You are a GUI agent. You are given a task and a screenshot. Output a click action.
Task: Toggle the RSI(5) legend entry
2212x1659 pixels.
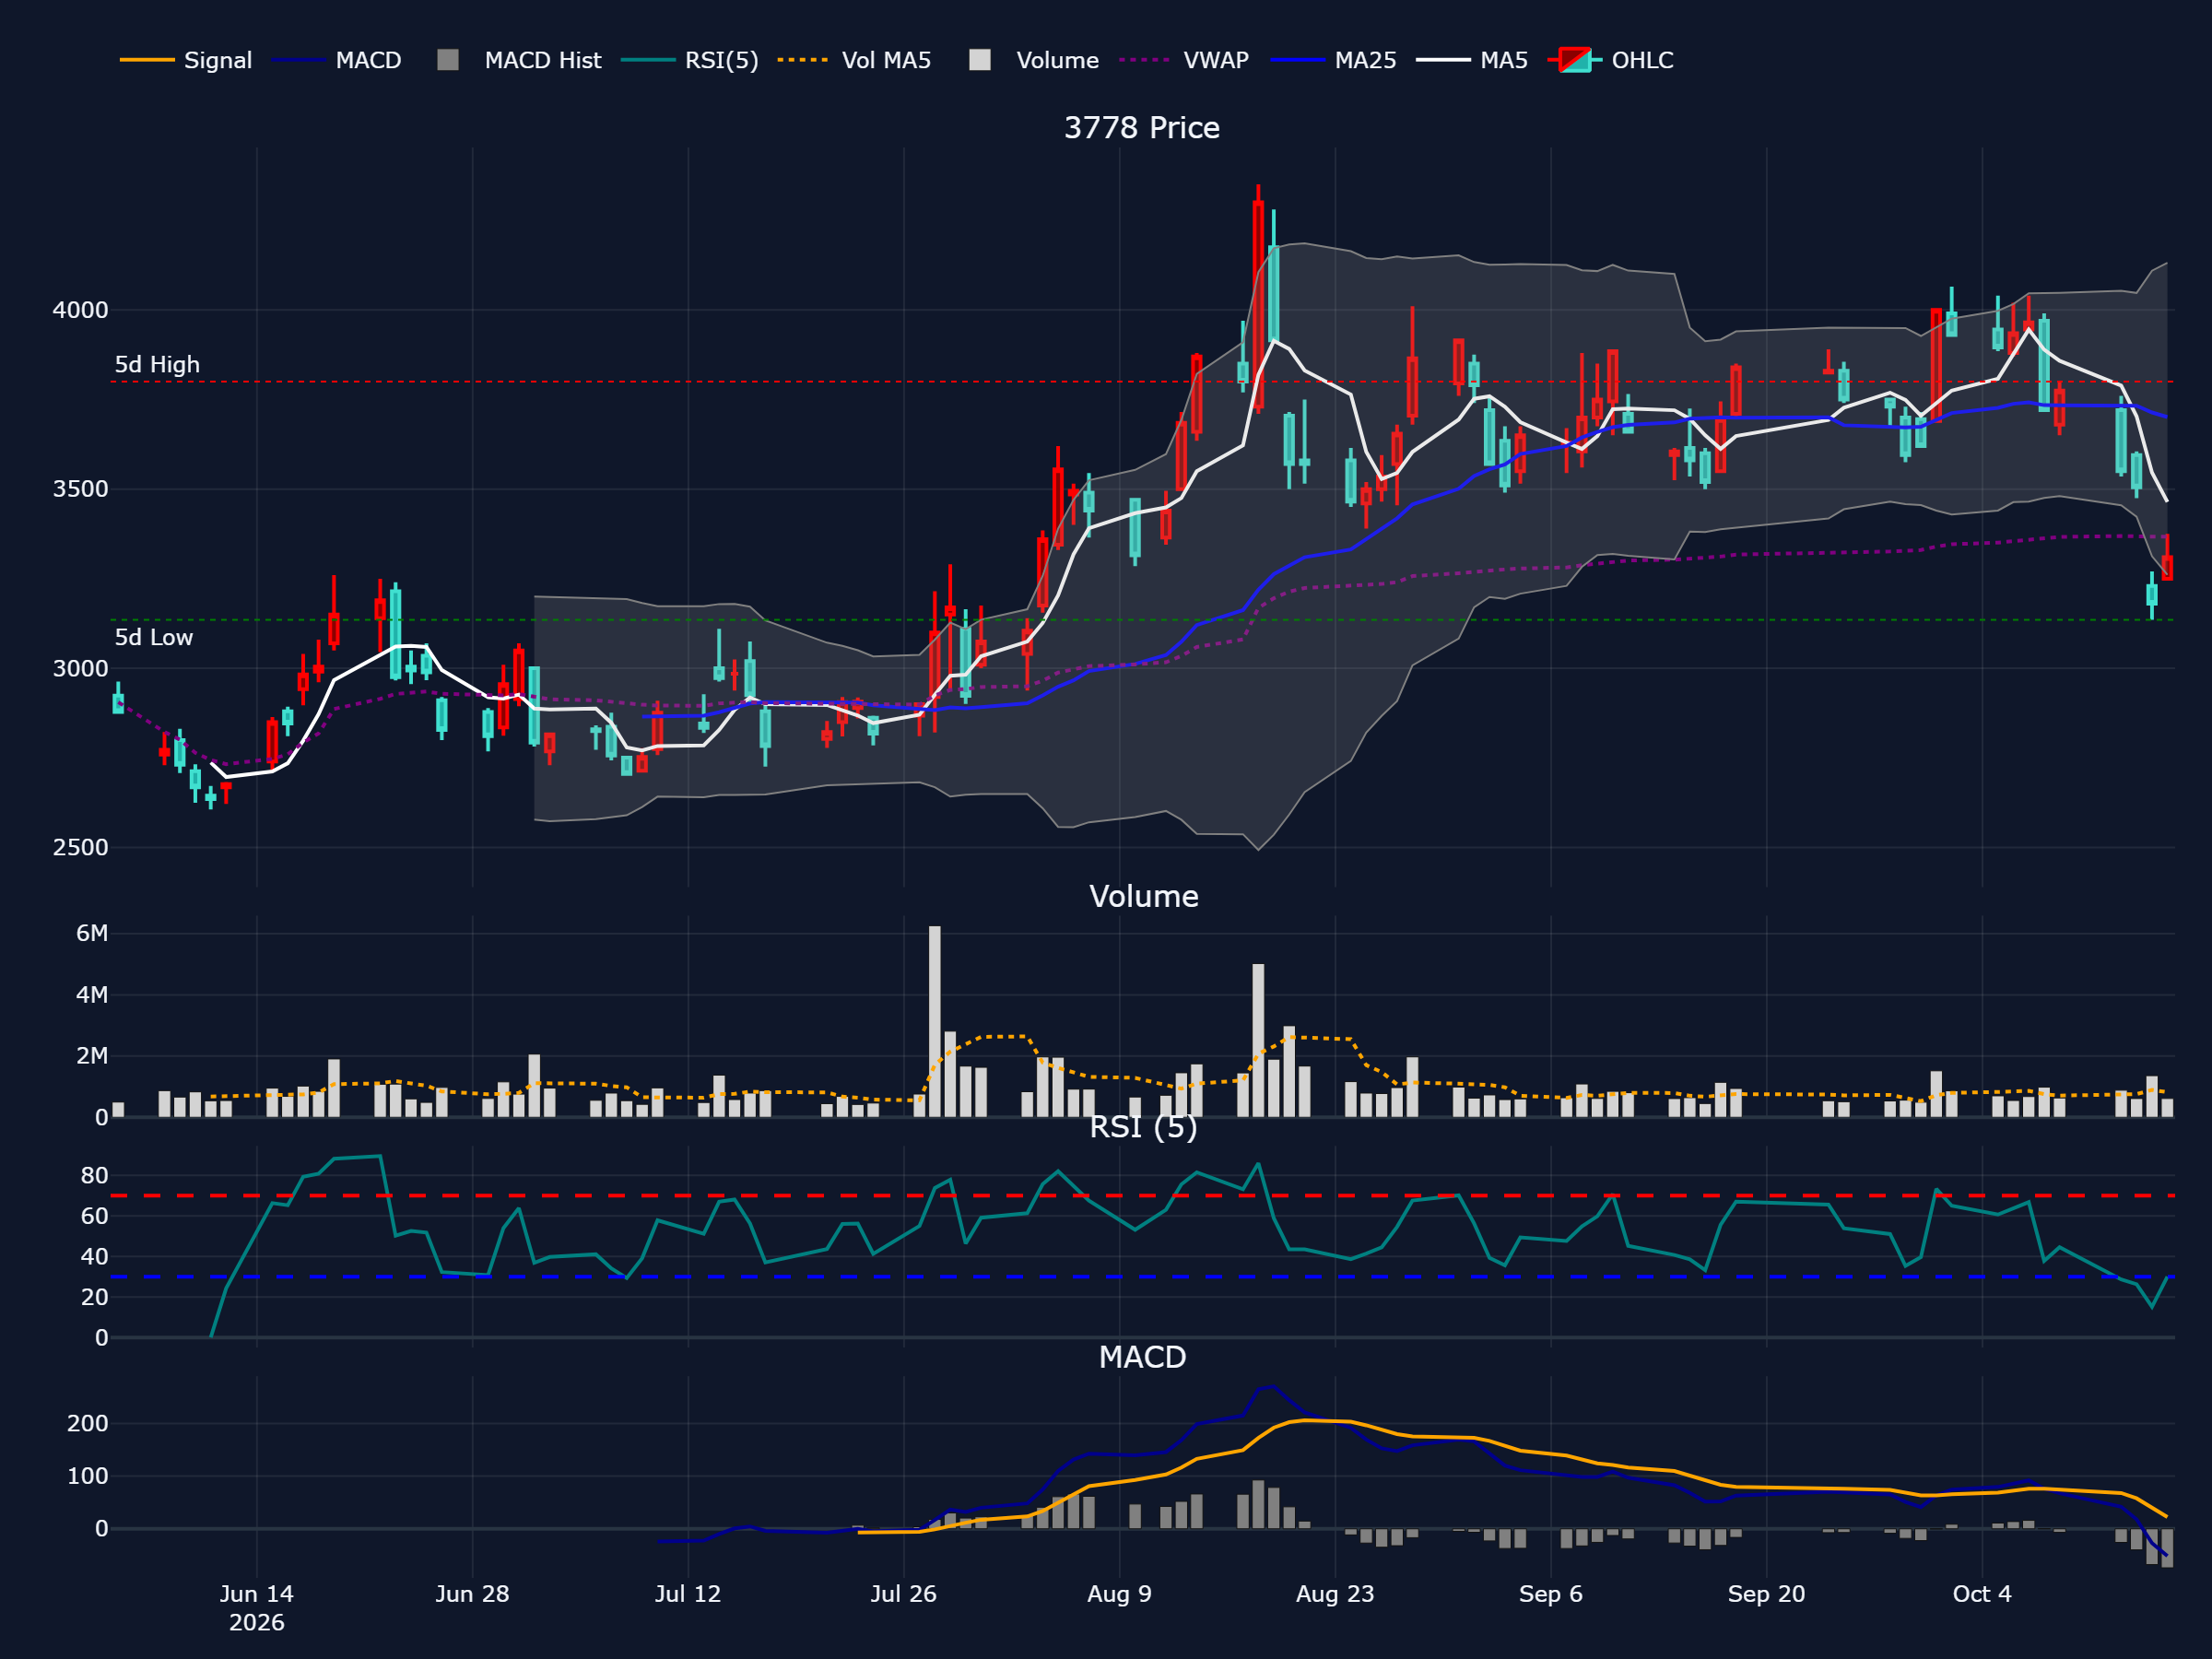click(689, 60)
